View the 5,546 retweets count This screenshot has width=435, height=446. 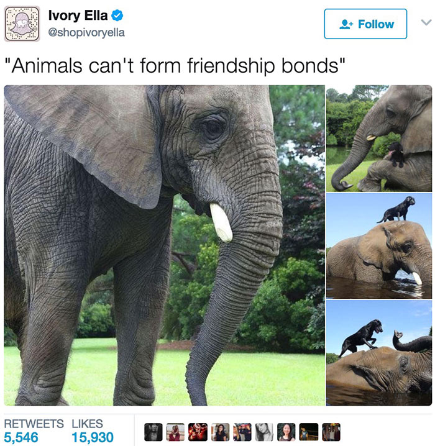pyautogui.click(x=21, y=437)
